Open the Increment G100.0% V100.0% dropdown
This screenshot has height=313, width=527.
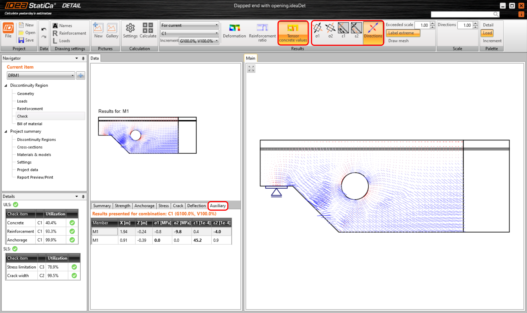click(217, 41)
